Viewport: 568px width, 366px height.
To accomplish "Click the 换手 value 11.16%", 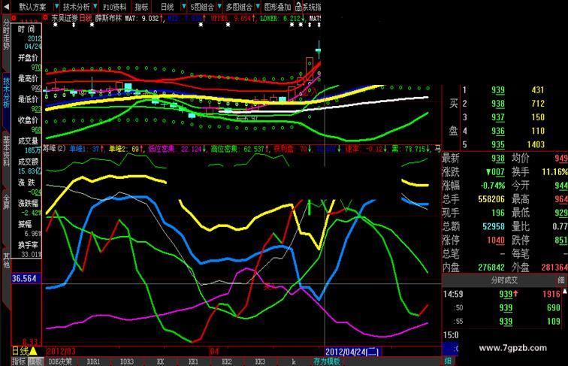I will coord(554,172).
